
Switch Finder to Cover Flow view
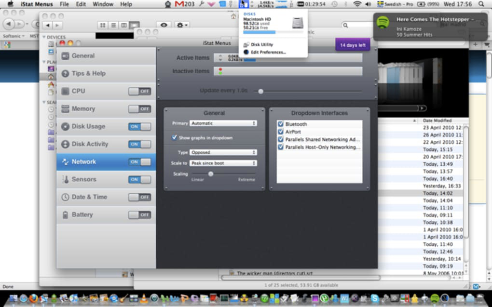pos(134,25)
